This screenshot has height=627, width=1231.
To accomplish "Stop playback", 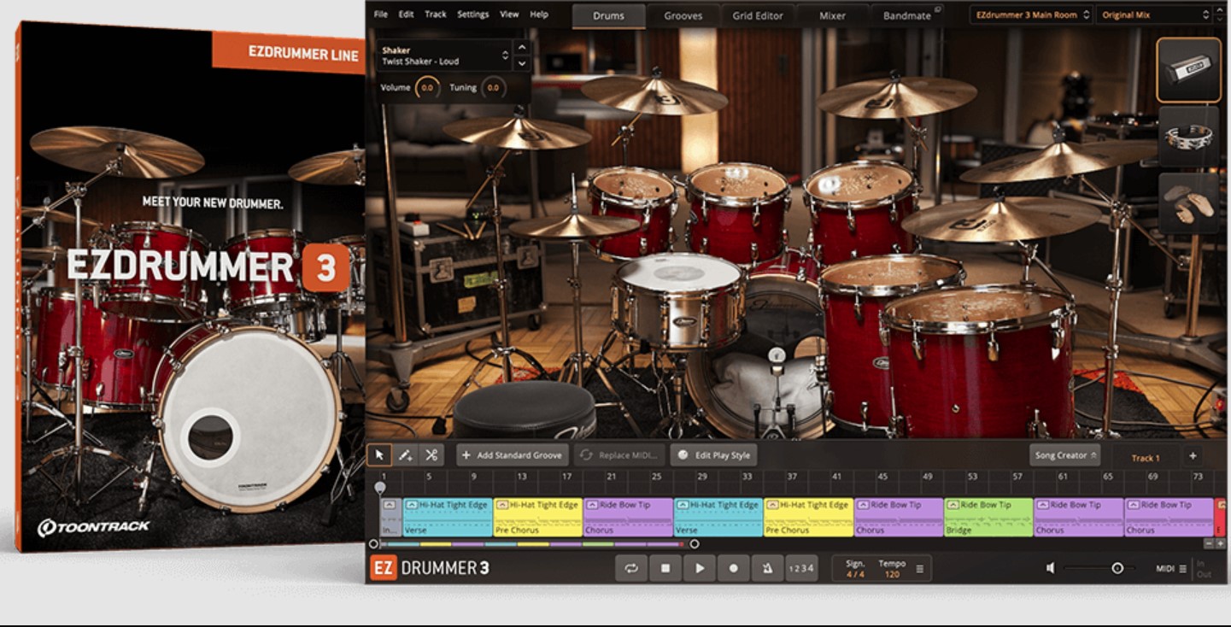I will pyautogui.click(x=665, y=568).
